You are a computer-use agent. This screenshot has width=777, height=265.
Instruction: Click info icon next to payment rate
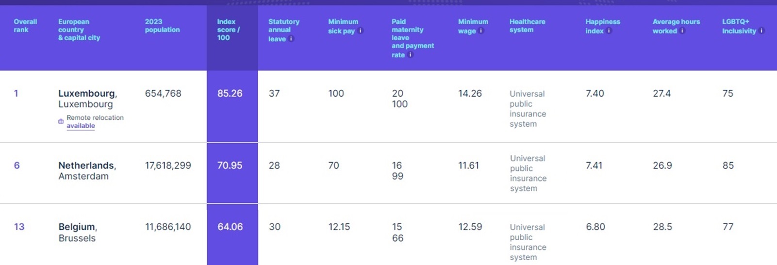(410, 55)
